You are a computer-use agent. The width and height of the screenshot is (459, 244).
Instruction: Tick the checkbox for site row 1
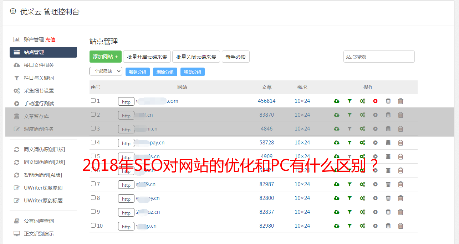(x=93, y=101)
